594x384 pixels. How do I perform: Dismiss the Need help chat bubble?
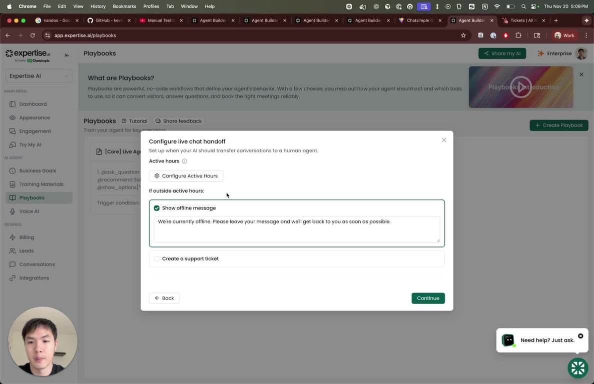tap(580, 336)
